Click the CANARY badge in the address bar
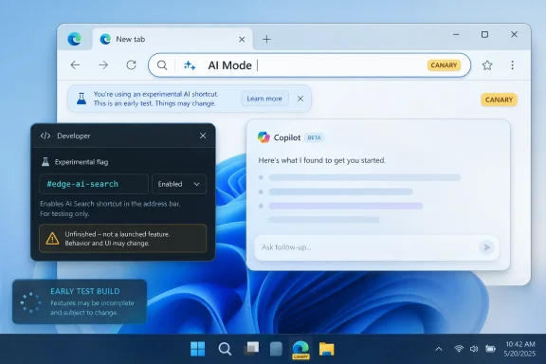The height and width of the screenshot is (364, 546). point(444,65)
